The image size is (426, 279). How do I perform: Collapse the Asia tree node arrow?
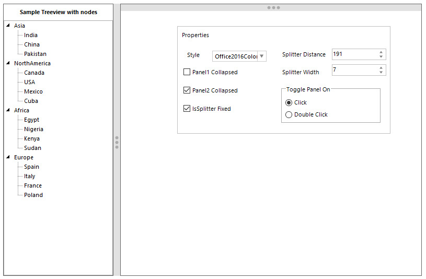[8, 25]
